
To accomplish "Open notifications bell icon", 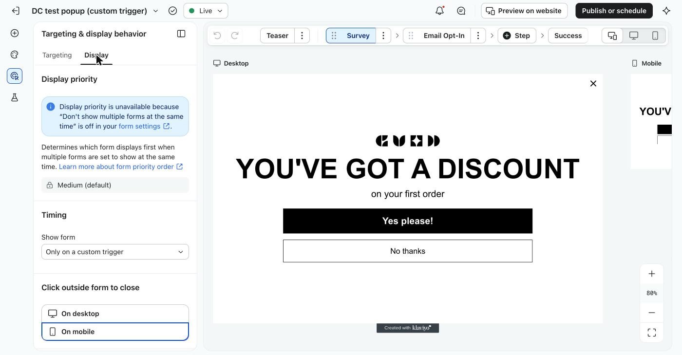I will (x=439, y=11).
